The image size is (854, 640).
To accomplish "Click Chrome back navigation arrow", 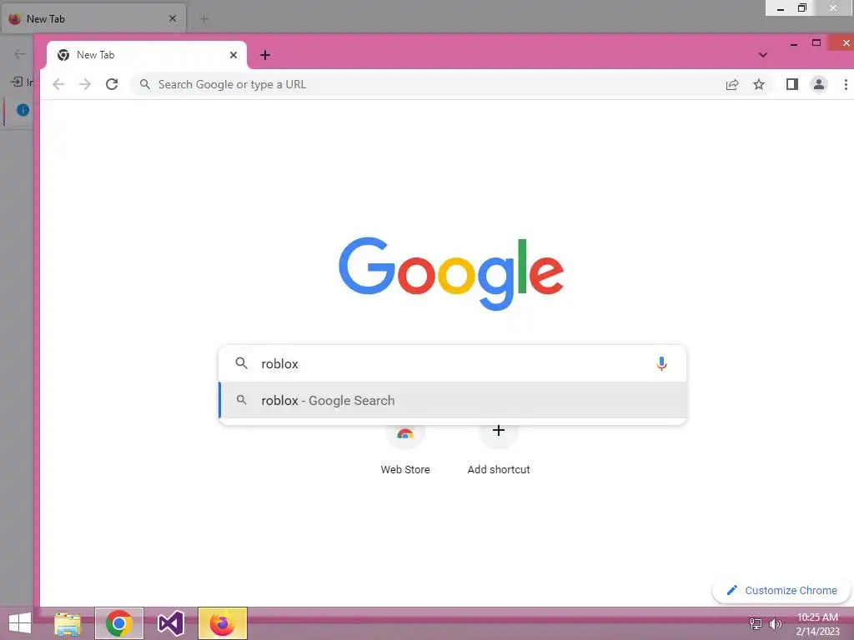I will (x=58, y=84).
